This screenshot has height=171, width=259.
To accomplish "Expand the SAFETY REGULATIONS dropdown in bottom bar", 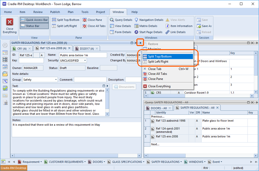I will [x=181, y=162].
